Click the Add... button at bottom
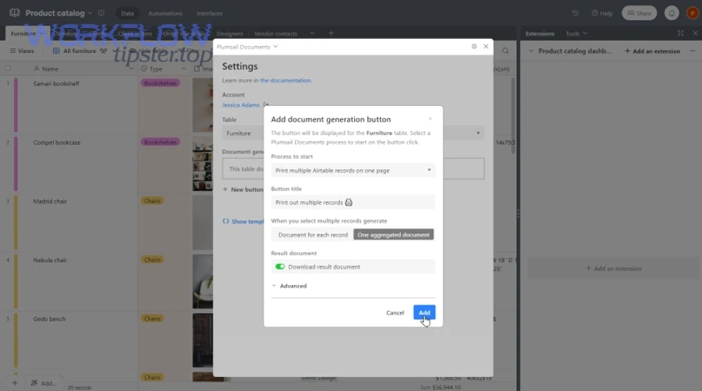Image resolution: width=702 pixels, height=391 pixels. click(43, 383)
